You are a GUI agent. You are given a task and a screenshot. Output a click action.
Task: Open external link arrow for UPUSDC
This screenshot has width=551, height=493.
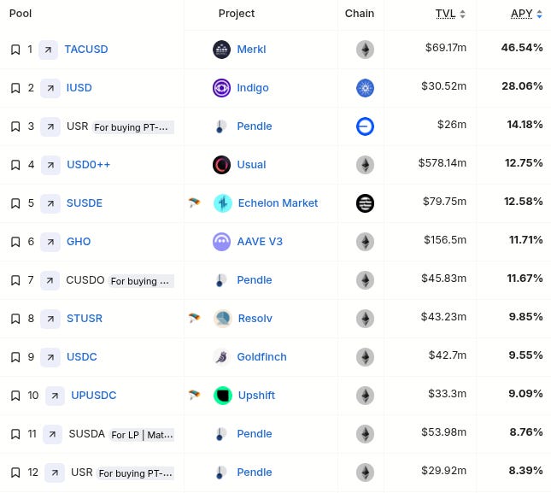[55, 396]
